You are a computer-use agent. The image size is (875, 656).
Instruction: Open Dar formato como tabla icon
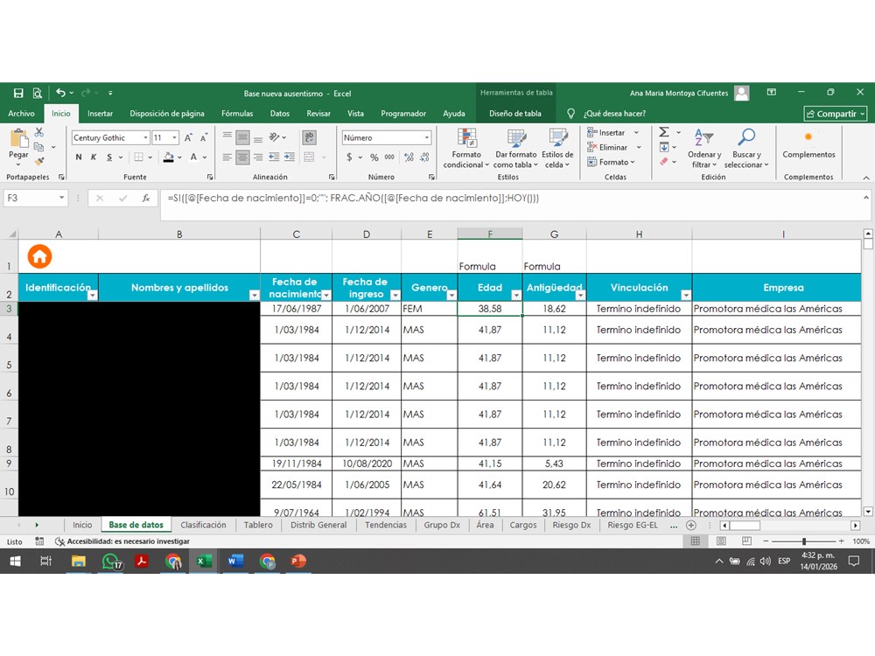point(516,138)
